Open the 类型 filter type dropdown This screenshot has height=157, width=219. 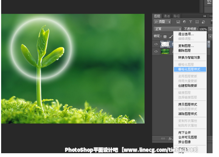162,22
